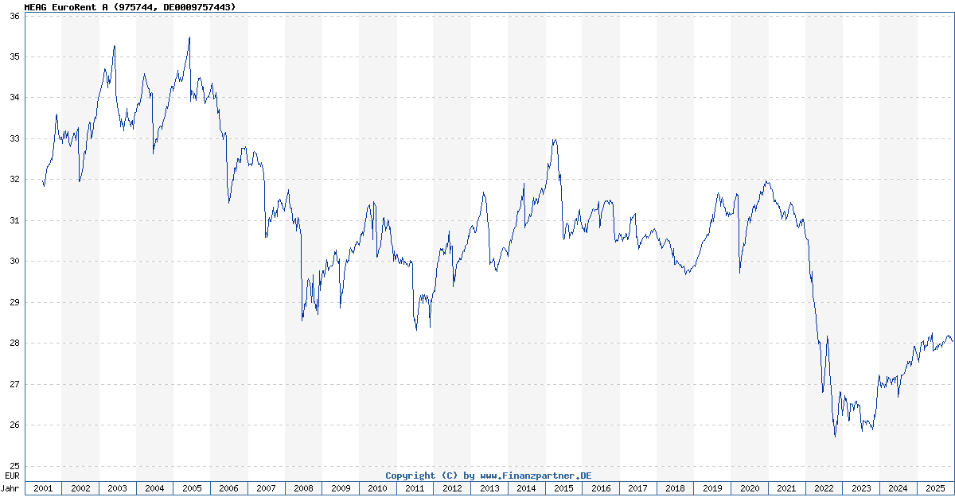Click the 2025 year label
This screenshot has width=955, height=501.
[x=935, y=488]
